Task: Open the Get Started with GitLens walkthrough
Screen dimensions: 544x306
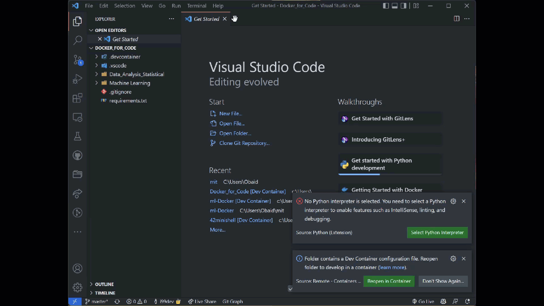Action: click(390, 119)
